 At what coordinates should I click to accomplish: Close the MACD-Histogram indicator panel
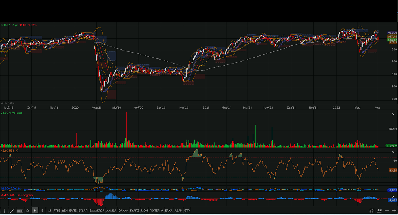point(393,197)
